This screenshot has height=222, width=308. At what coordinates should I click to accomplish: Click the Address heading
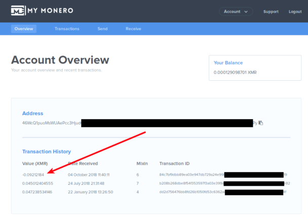click(32, 114)
